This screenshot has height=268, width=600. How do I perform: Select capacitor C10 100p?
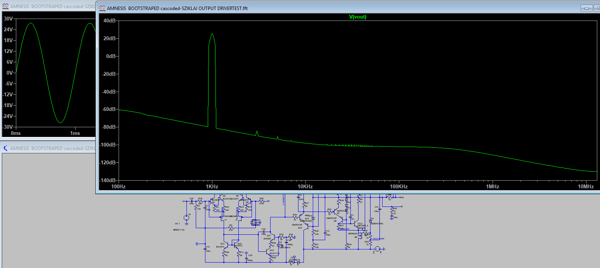tap(264, 232)
